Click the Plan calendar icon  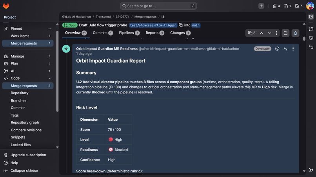6,63
